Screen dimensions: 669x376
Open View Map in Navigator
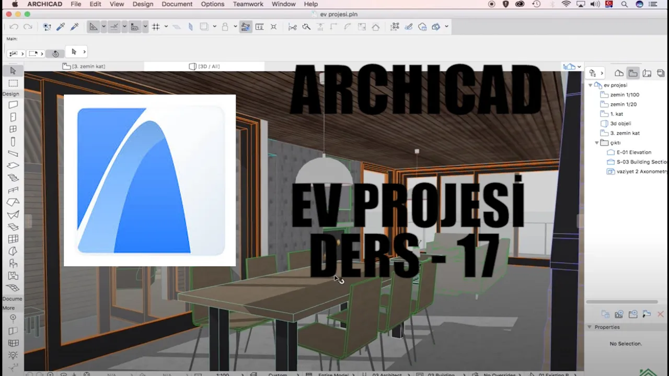[633, 73]
